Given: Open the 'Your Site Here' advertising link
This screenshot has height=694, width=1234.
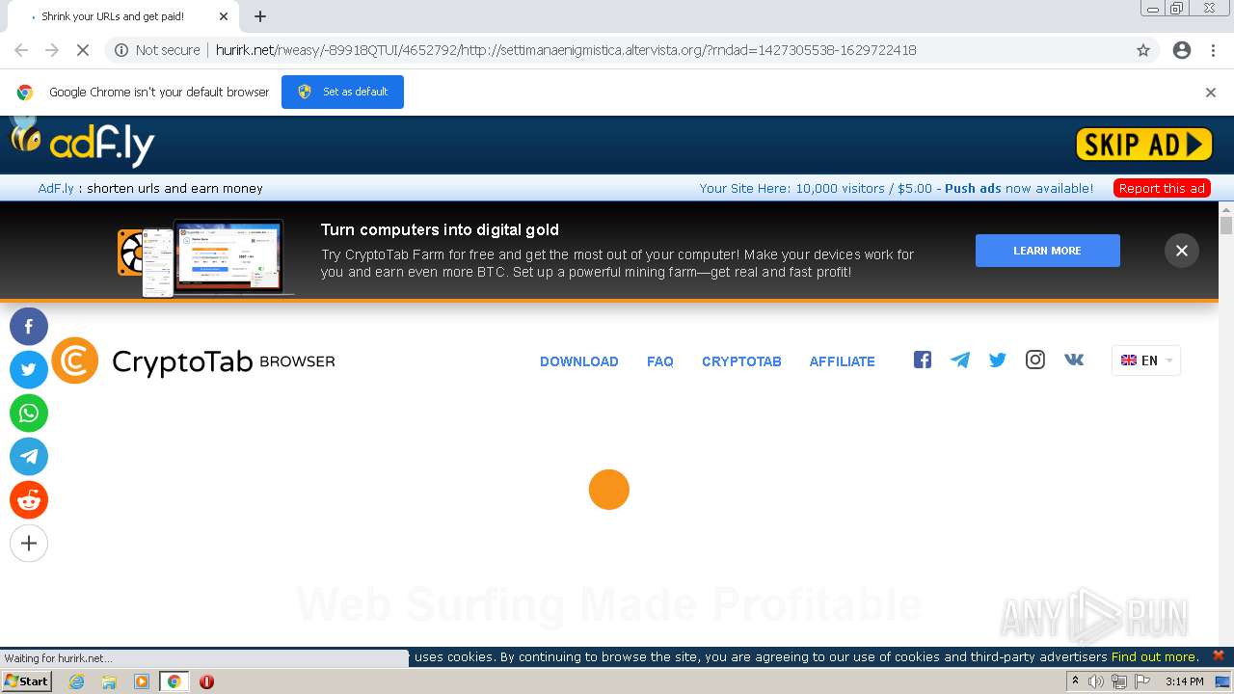Looking at the screenshot, I should pyautogui.click(x=897, y=188).
